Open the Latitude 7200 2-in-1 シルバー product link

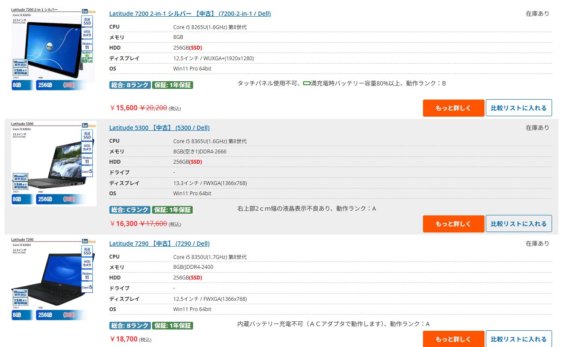(190, 14)
